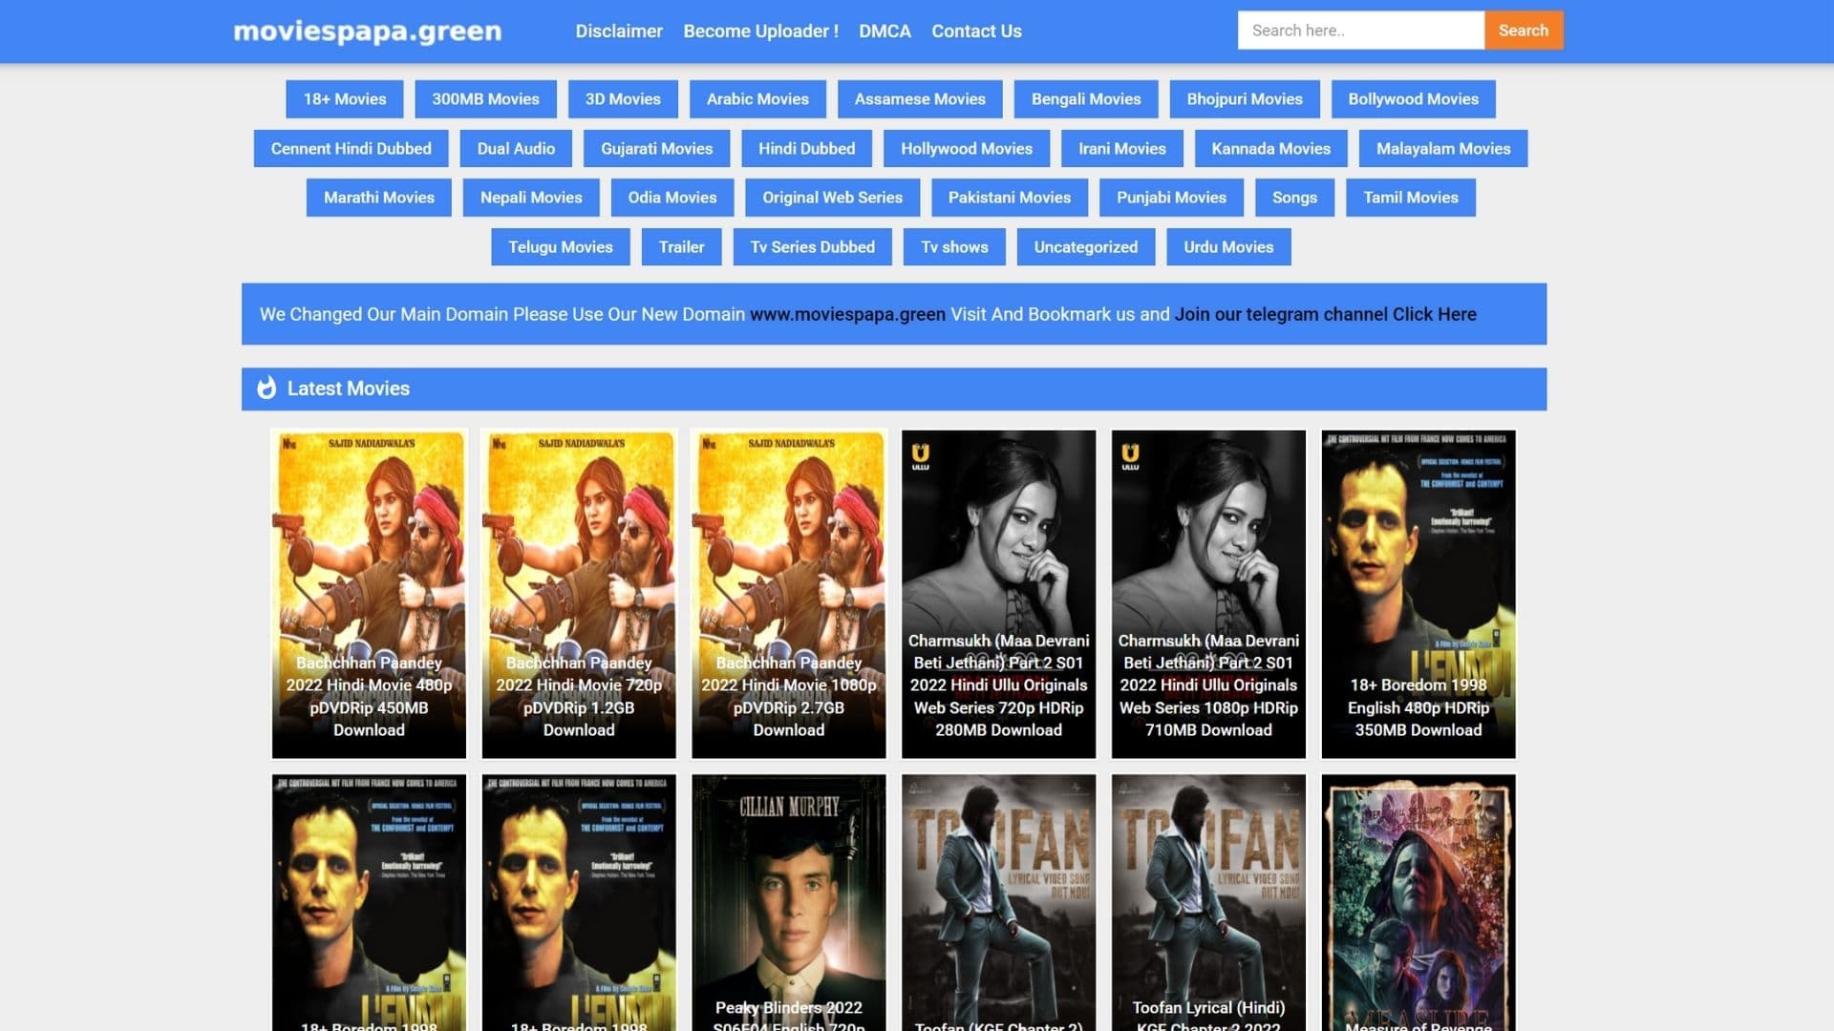Viewport: 1834px width, 1031px height.
Task: Open Hollywood Movies category
Action: (x=967, y=149)
